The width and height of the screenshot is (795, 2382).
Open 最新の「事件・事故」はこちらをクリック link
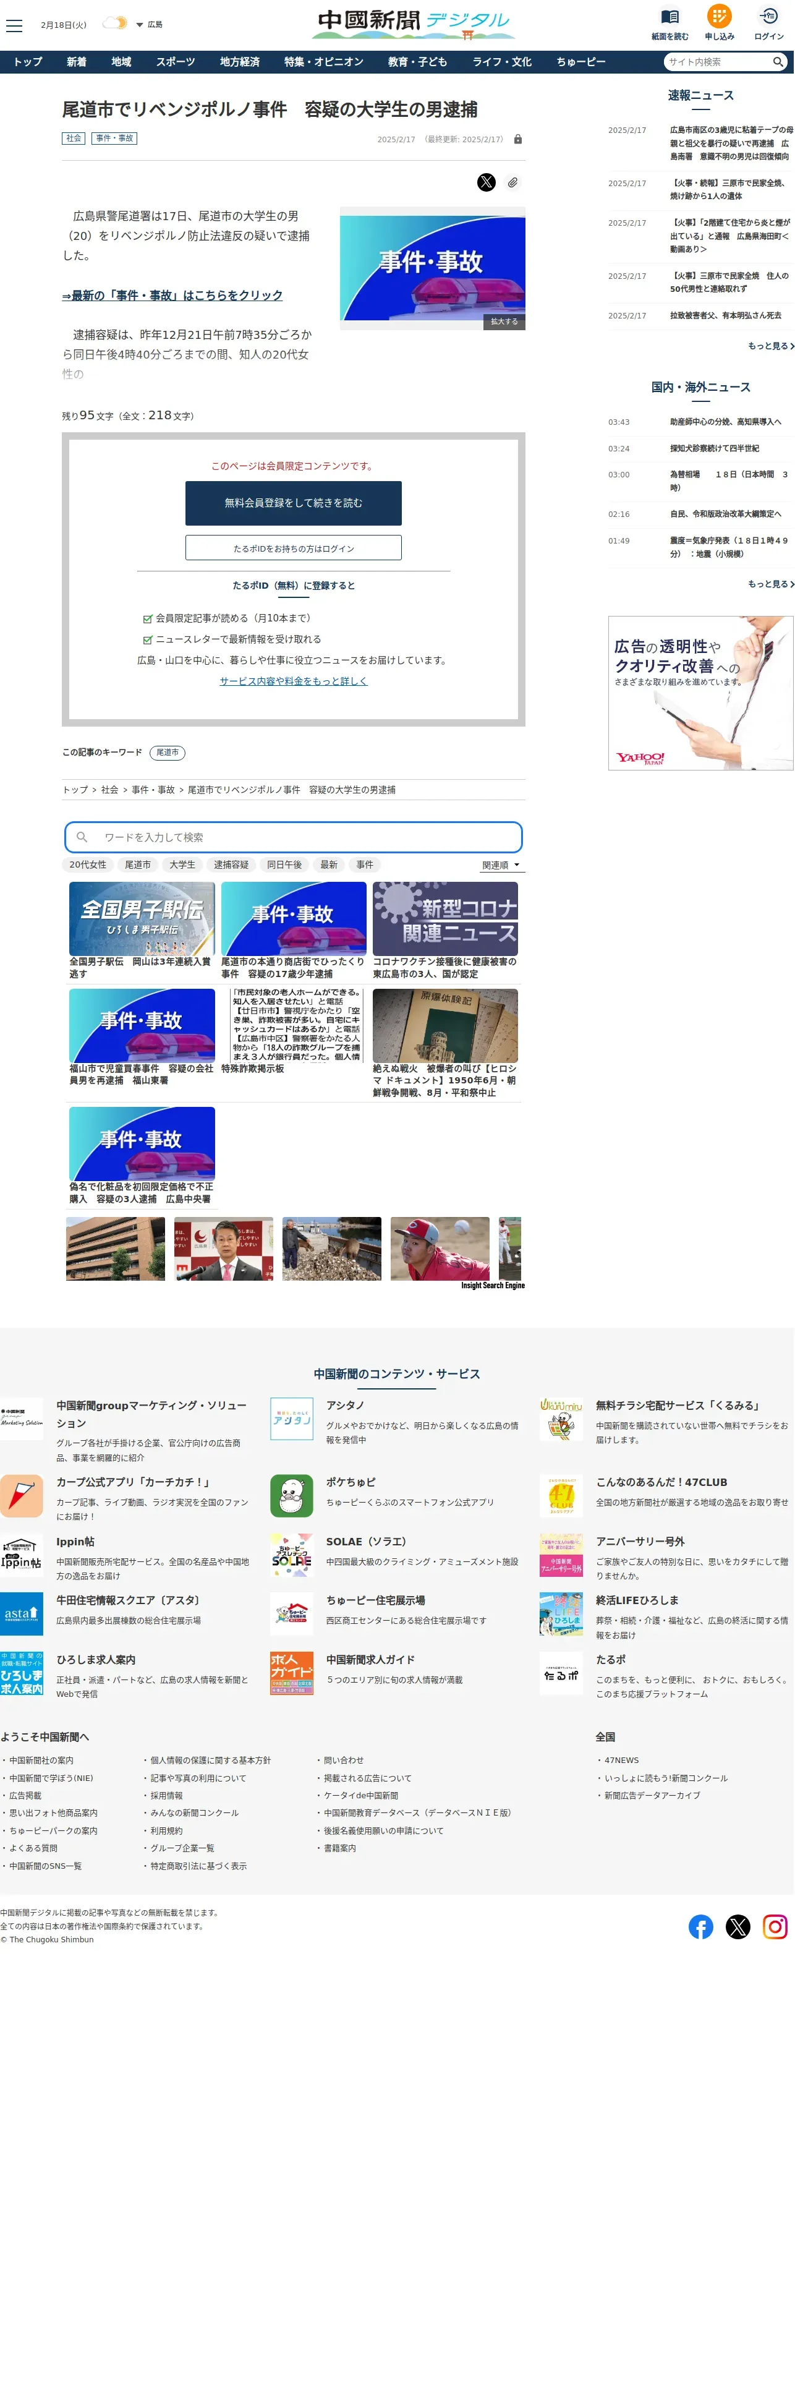(173, 296)
